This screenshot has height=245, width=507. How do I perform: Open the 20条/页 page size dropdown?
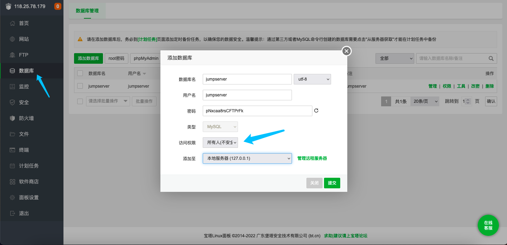(x=425, y=101)
